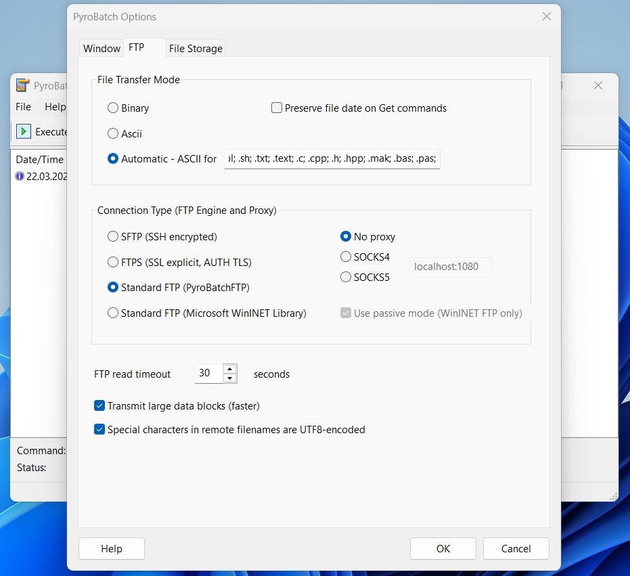Decrease FTP read timeout with down arrow
The image size is (630, 576).
(x=230, y=378)
